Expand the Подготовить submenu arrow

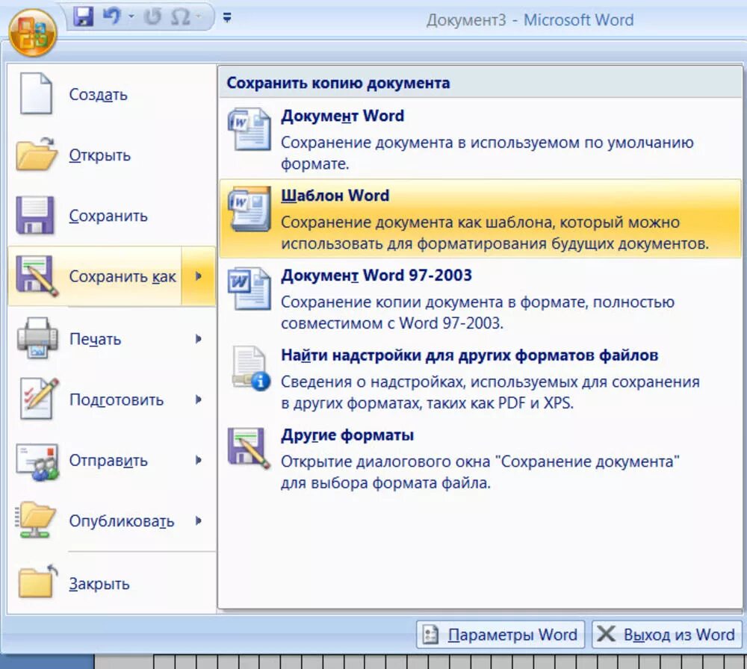pyautogui.click(x=199, y=399)
